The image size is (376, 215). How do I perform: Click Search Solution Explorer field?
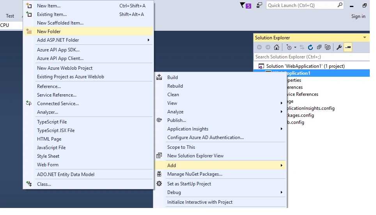[312, 57]
